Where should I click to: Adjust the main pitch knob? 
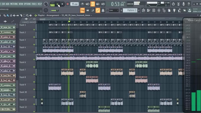click(46, 10)
